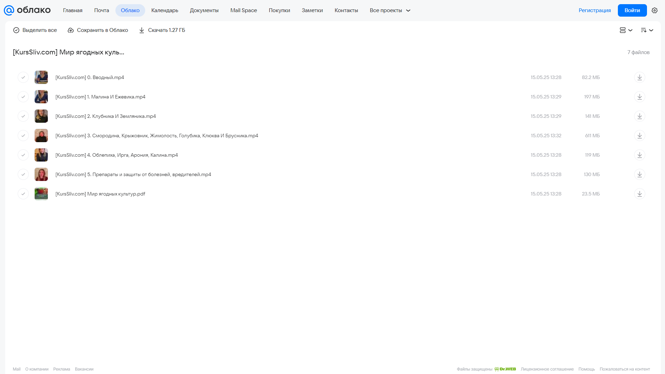This screenshot has height=374, width=665.
Task: Download the Малина И Ежевика video
Action: tap(639, 97)
